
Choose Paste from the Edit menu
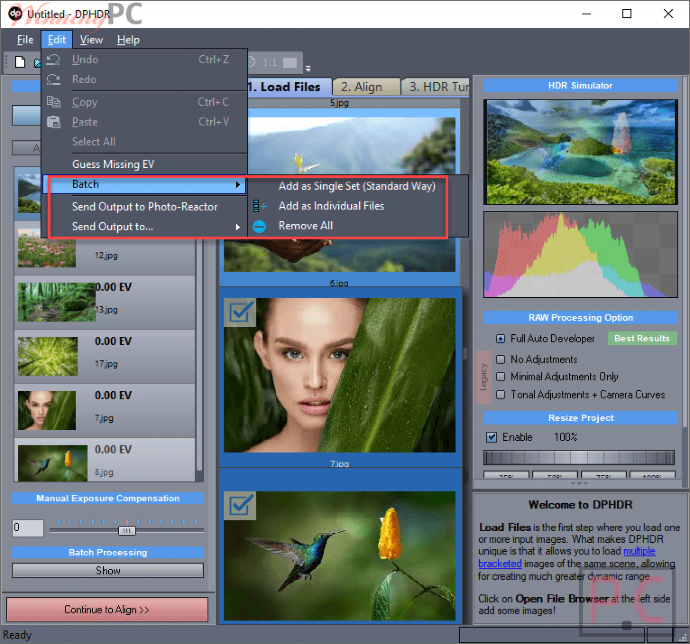[145, 122]
